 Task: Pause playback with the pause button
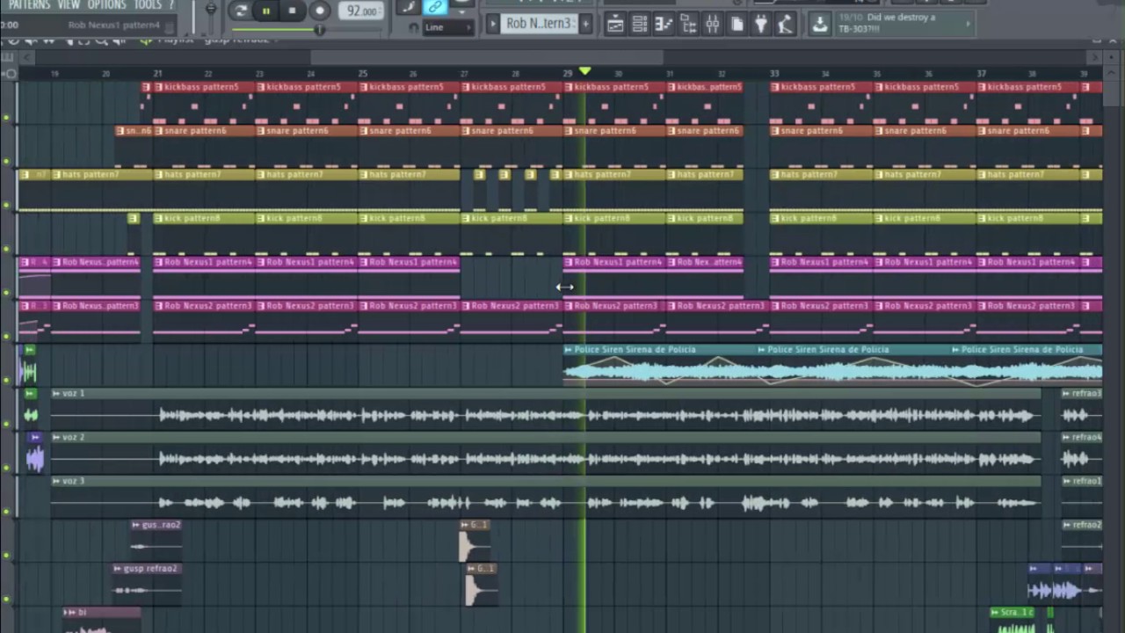point(265,11)
